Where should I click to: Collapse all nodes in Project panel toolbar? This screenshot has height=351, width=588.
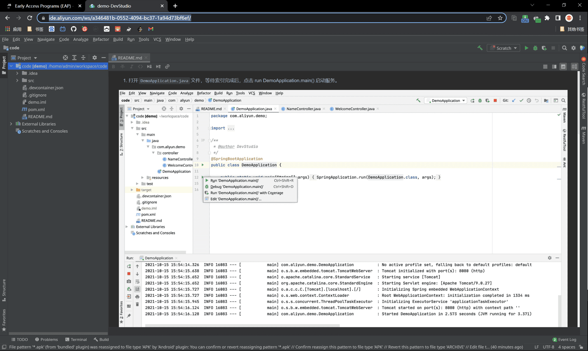83,58
